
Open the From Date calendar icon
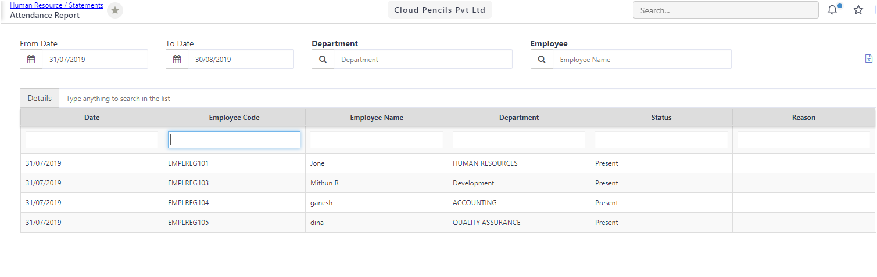pos(31,59)
